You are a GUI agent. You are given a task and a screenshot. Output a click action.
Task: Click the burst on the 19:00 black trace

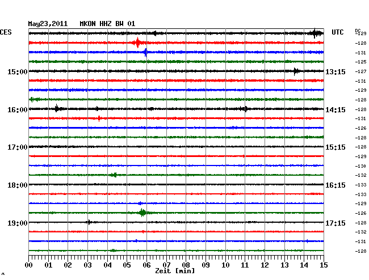89,222
